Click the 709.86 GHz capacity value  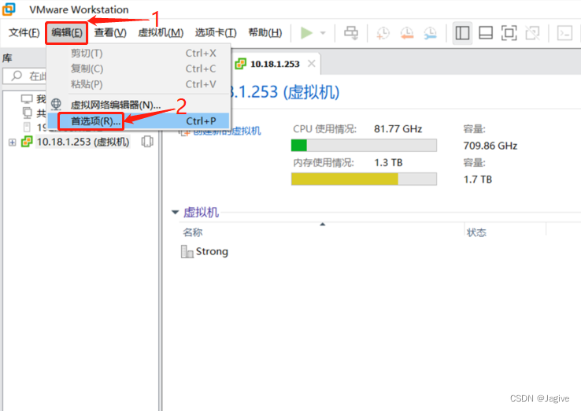pos(490,146)
